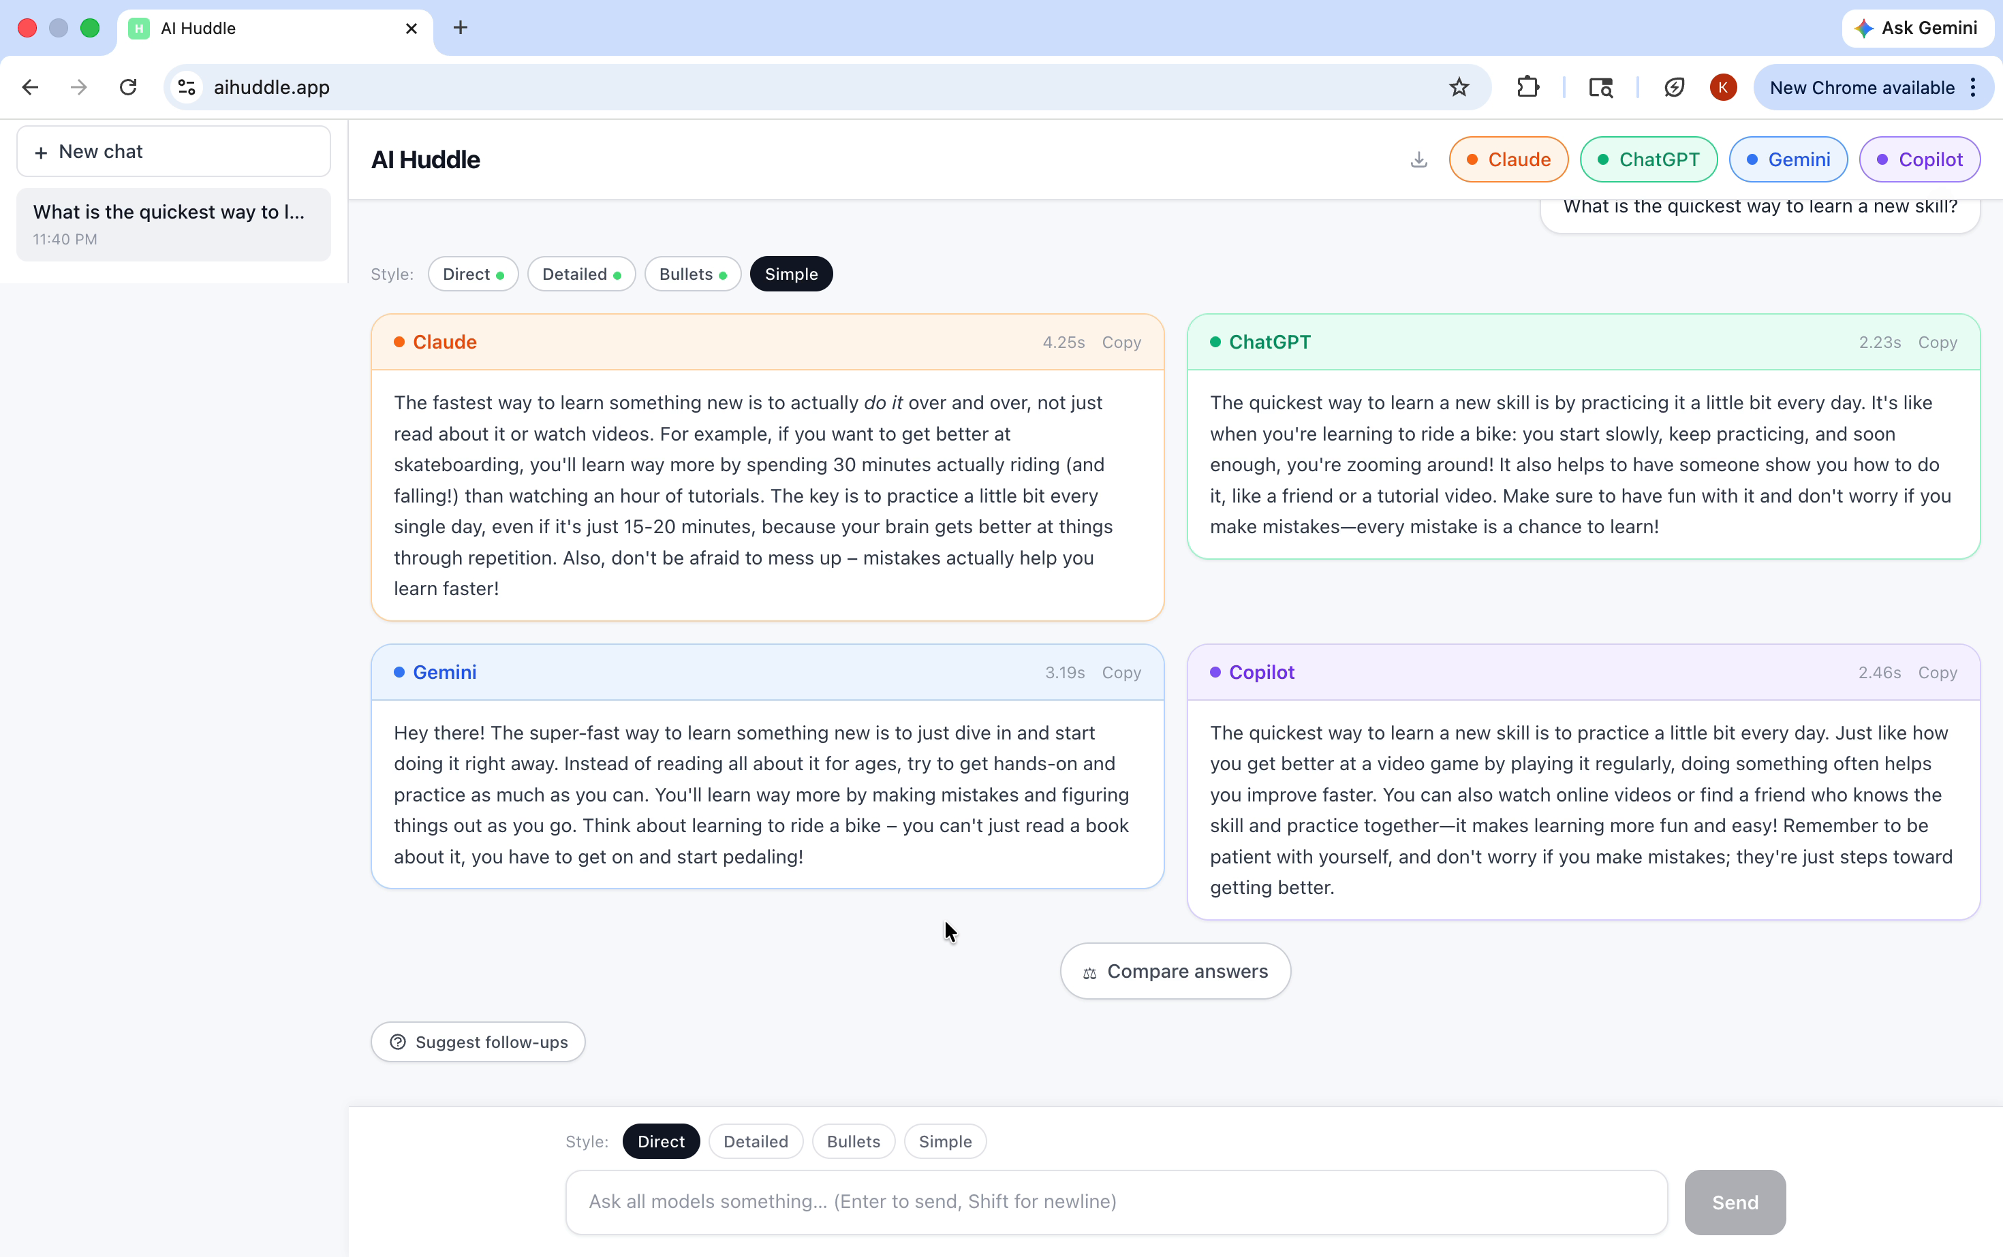Click Compare answers button
Viewport: 2003px width, 1257px height.
click(1175, 971)
